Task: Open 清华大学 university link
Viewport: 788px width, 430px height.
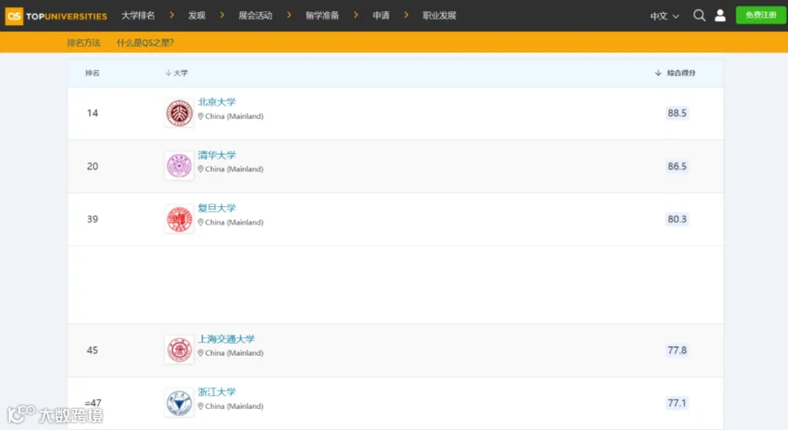Action: pos(216,155)
